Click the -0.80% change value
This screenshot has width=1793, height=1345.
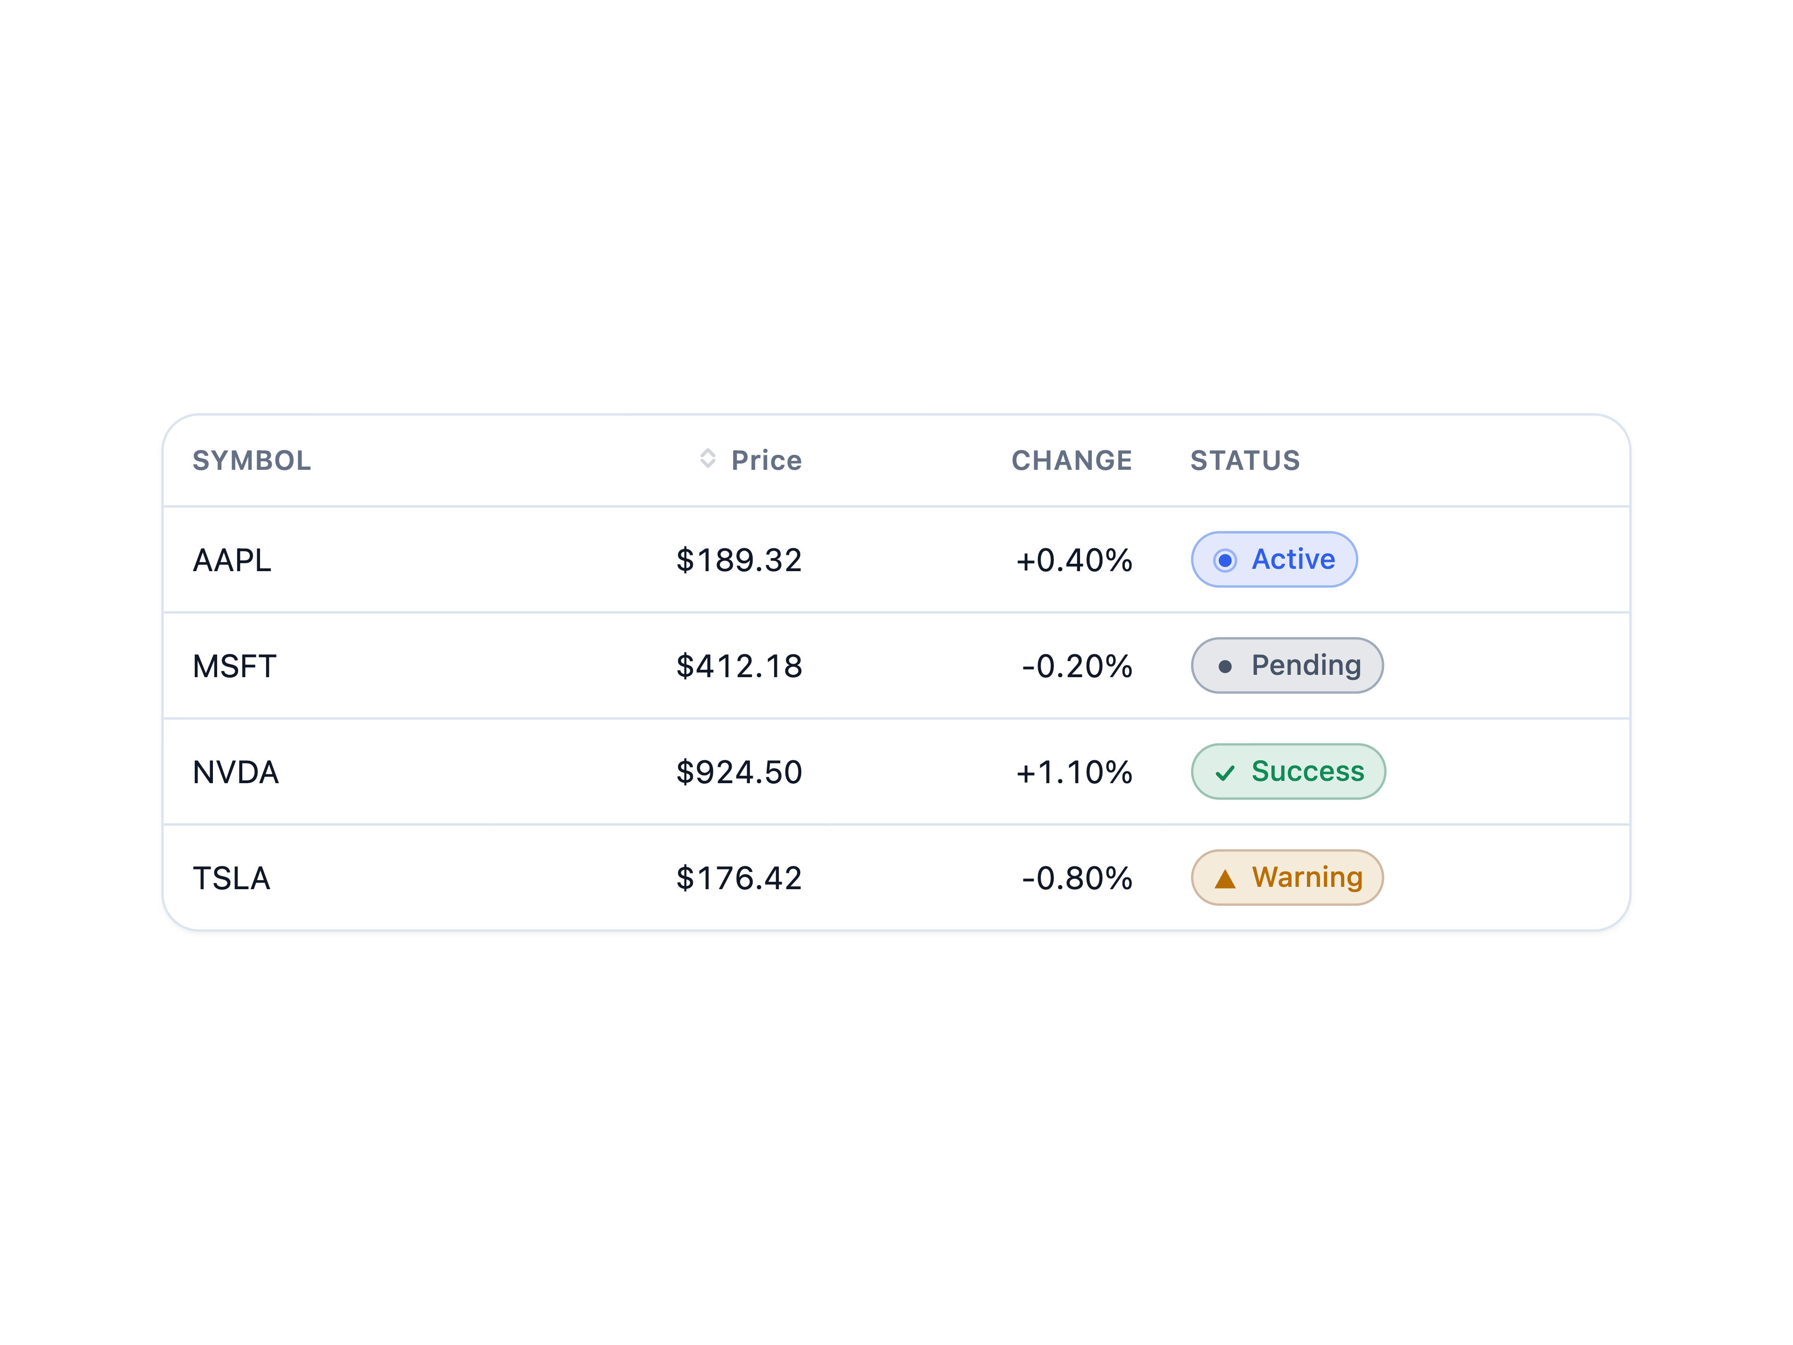point(1076,879)
